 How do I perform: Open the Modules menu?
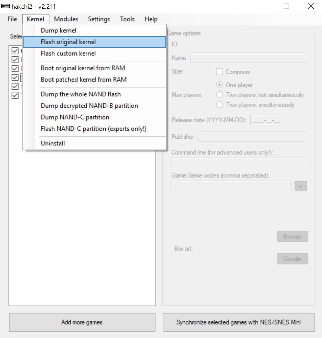point(66,19)
